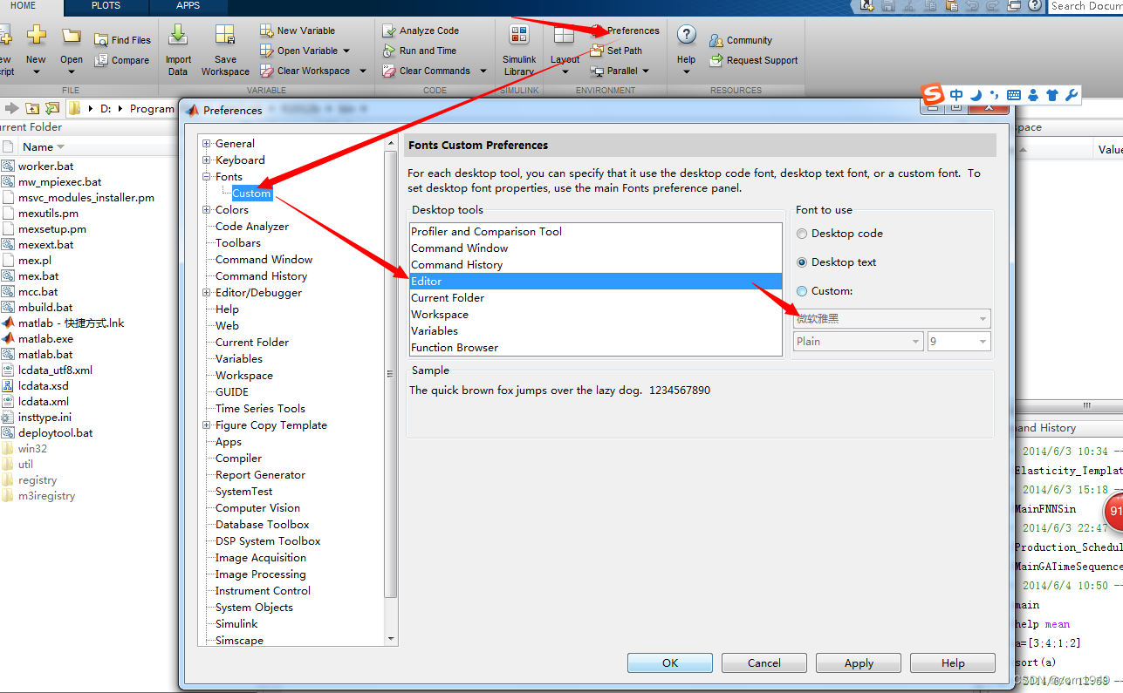Click the Sogou wrench settings icon
The image size is (1123, 693).
pos(1072,95)
